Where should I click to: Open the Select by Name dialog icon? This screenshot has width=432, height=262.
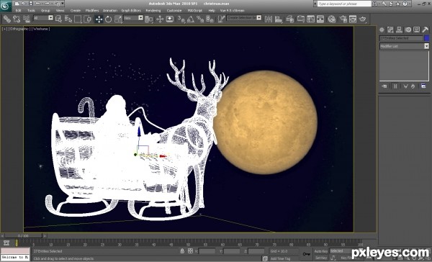pos(68,19)
